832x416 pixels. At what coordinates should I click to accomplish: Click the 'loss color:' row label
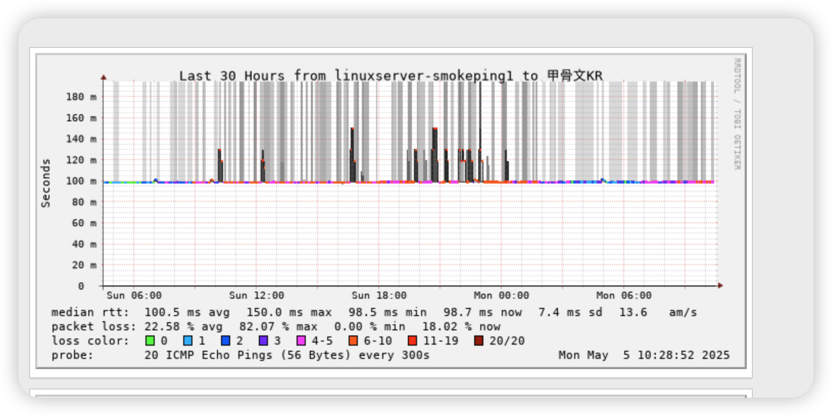[x=90, y=341]
